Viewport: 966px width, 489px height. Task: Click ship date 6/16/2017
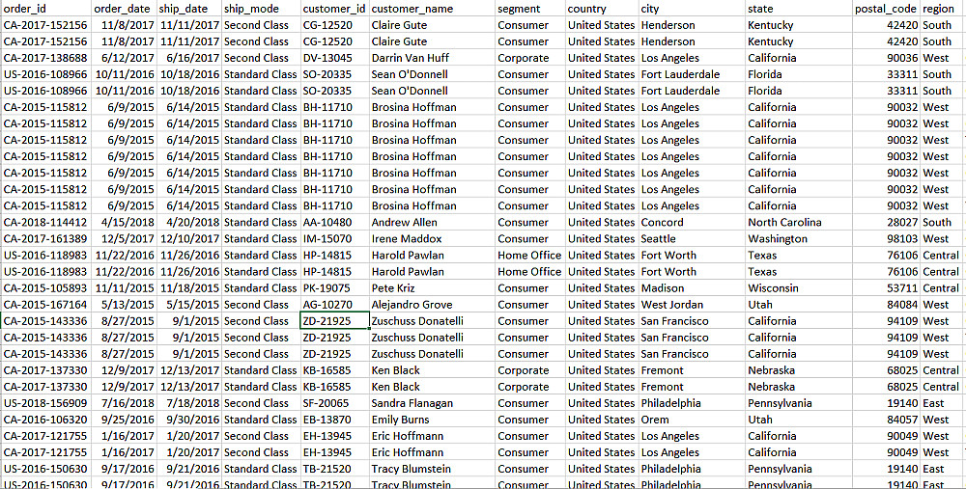point(188,58)
